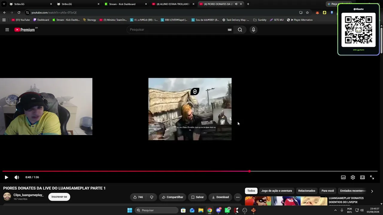The image size is (383, 215).
Task: Reload the YouTube page
Action: [x=19, y=13]
